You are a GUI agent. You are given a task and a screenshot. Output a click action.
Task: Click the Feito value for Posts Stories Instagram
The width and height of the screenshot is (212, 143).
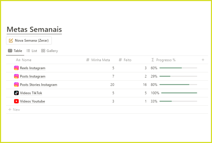click(x=145, y=85)
